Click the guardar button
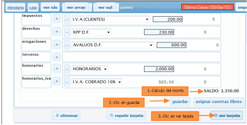This screenshot has height=125, width=247. (180, 102)
